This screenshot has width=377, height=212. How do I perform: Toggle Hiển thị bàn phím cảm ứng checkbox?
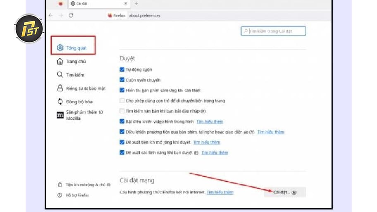pyautogui.click(x=122, y=90)
